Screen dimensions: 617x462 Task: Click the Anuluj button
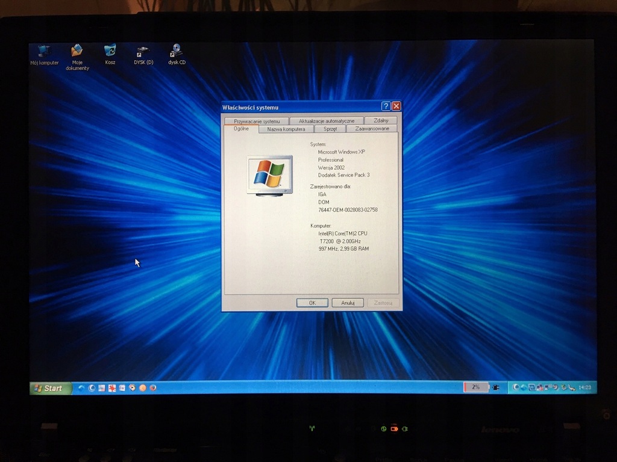click(x=348, y=303)
